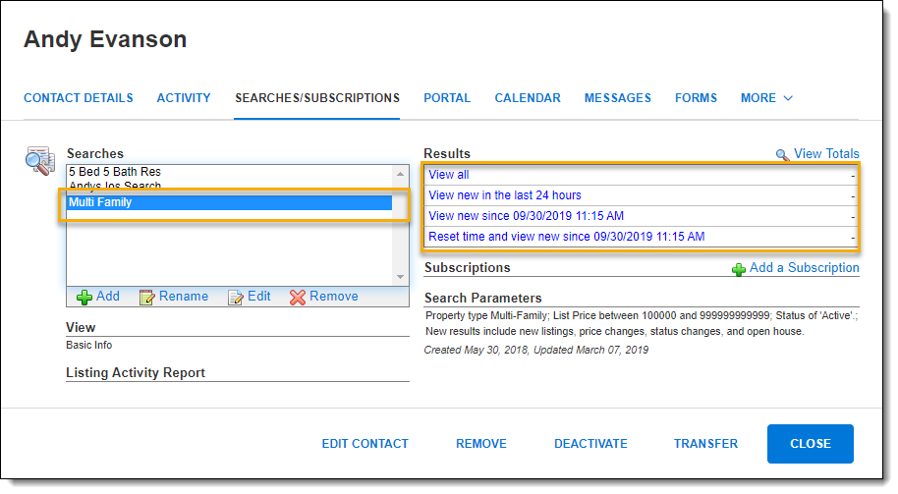The height and width of the screenshot is (494, 898).
Task: Open the Contact Details tab
Action: [79, 98]
